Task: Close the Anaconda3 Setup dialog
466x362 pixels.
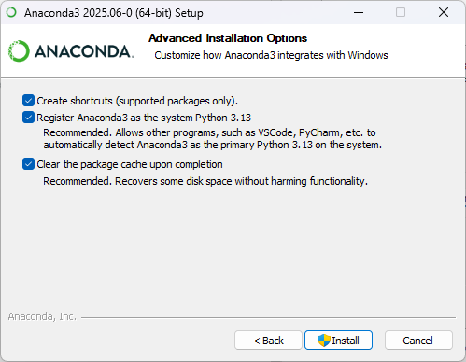Action: click(444, 13)
